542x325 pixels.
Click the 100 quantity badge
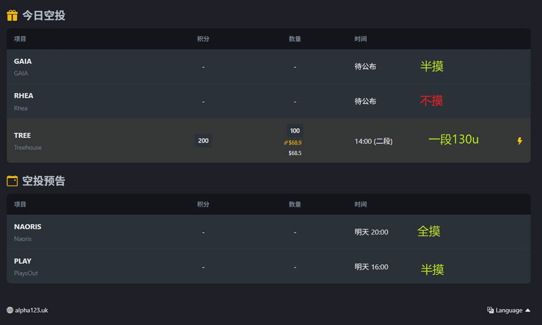[295, 131]
